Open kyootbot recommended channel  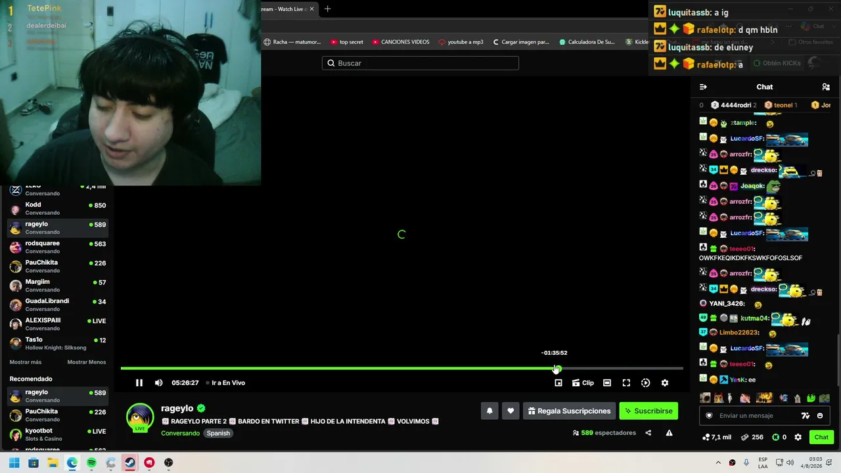pos(57,434)
